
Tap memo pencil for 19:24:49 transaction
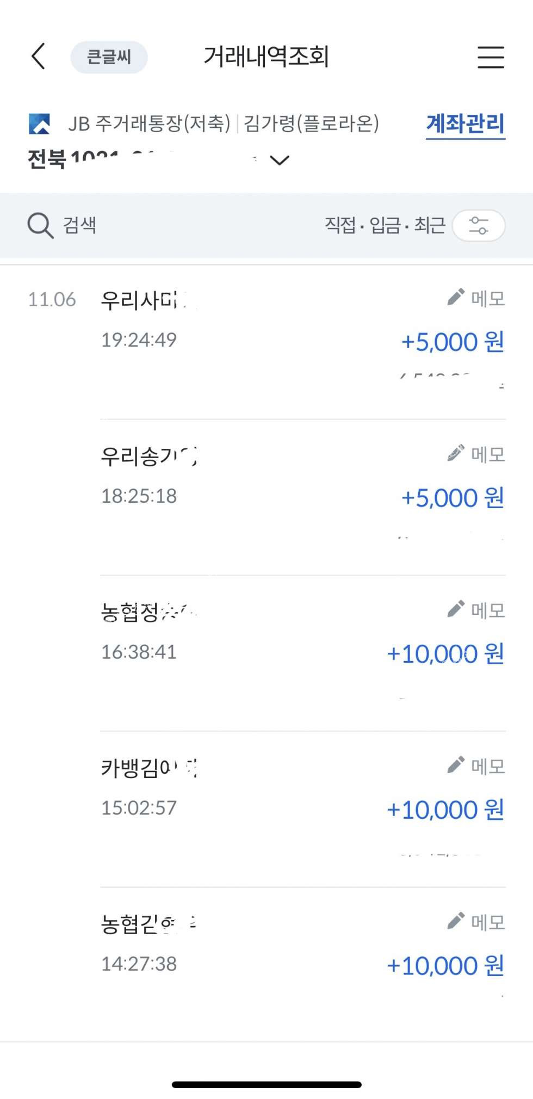click(456, 297)
